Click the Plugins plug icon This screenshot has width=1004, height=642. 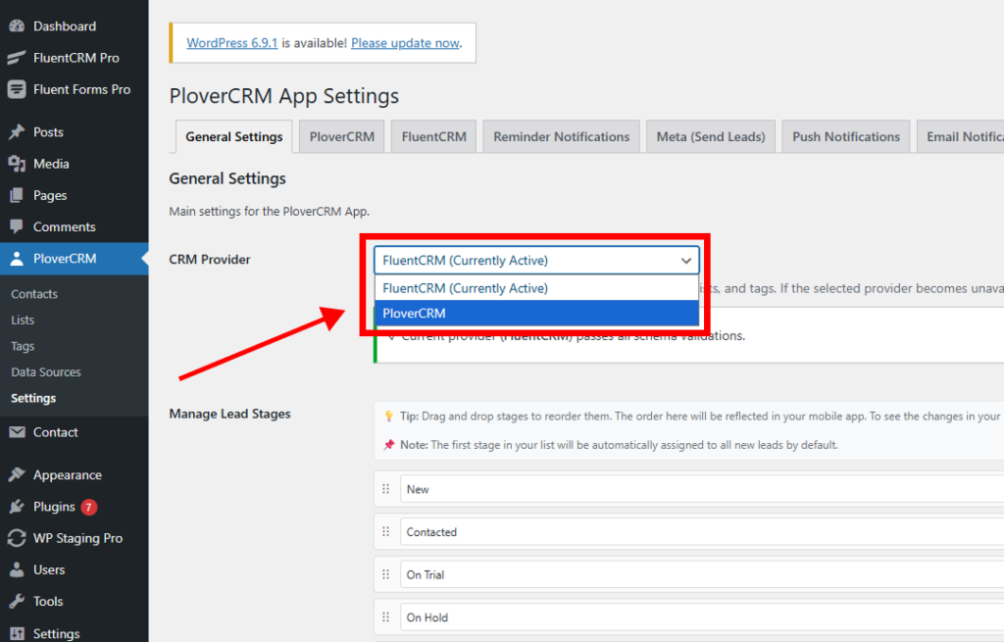point(17,507)
